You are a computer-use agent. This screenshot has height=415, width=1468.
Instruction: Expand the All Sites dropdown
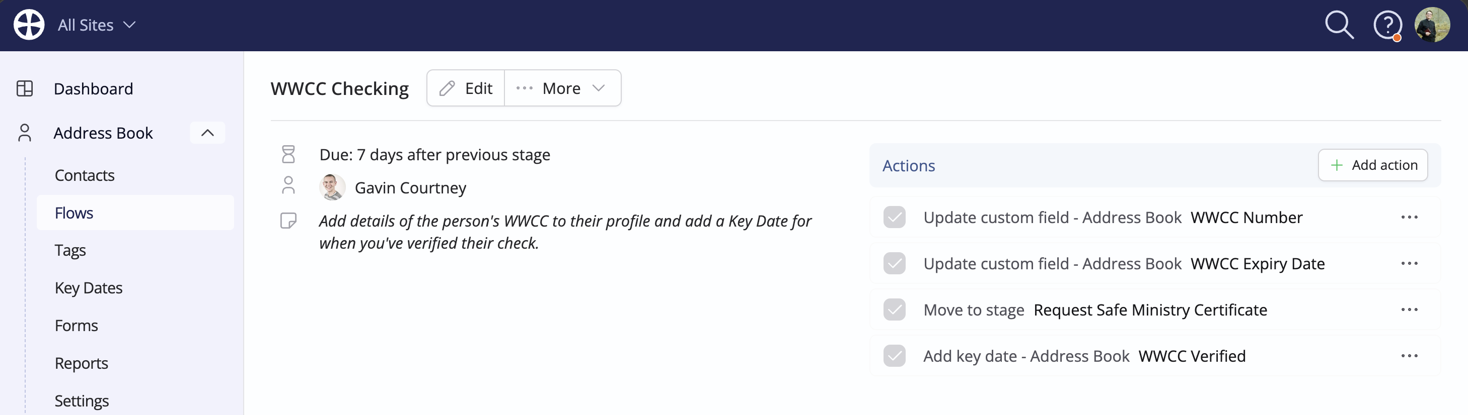97,25
